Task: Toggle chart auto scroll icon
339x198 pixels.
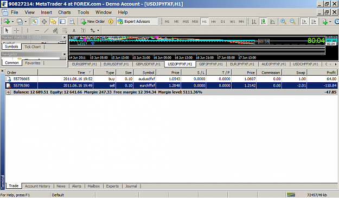Action: tap(304, 22)
